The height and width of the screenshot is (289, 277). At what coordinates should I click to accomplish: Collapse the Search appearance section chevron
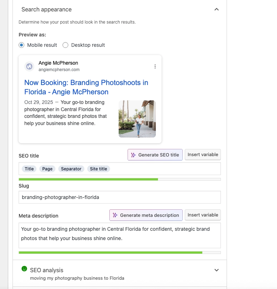pyautogui.click(x=217, y=9)
